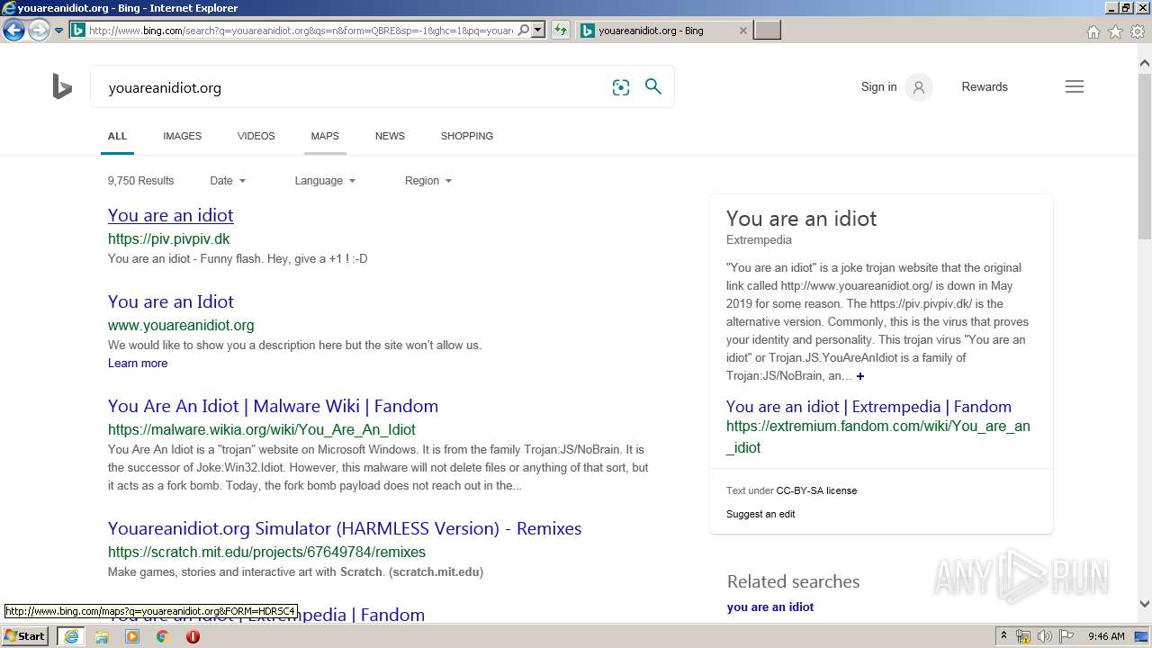Click the Learn more link
The width and height of the screenshot is (1152, 648).
138,364
